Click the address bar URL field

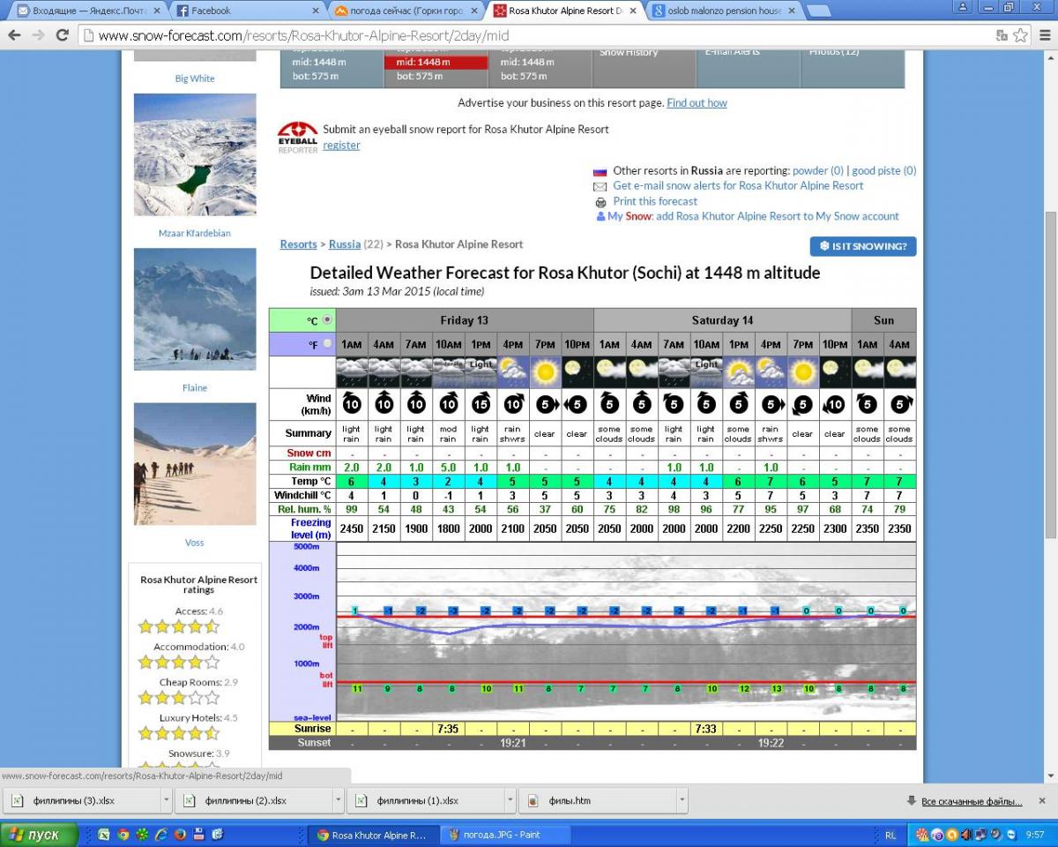point(538,36)
